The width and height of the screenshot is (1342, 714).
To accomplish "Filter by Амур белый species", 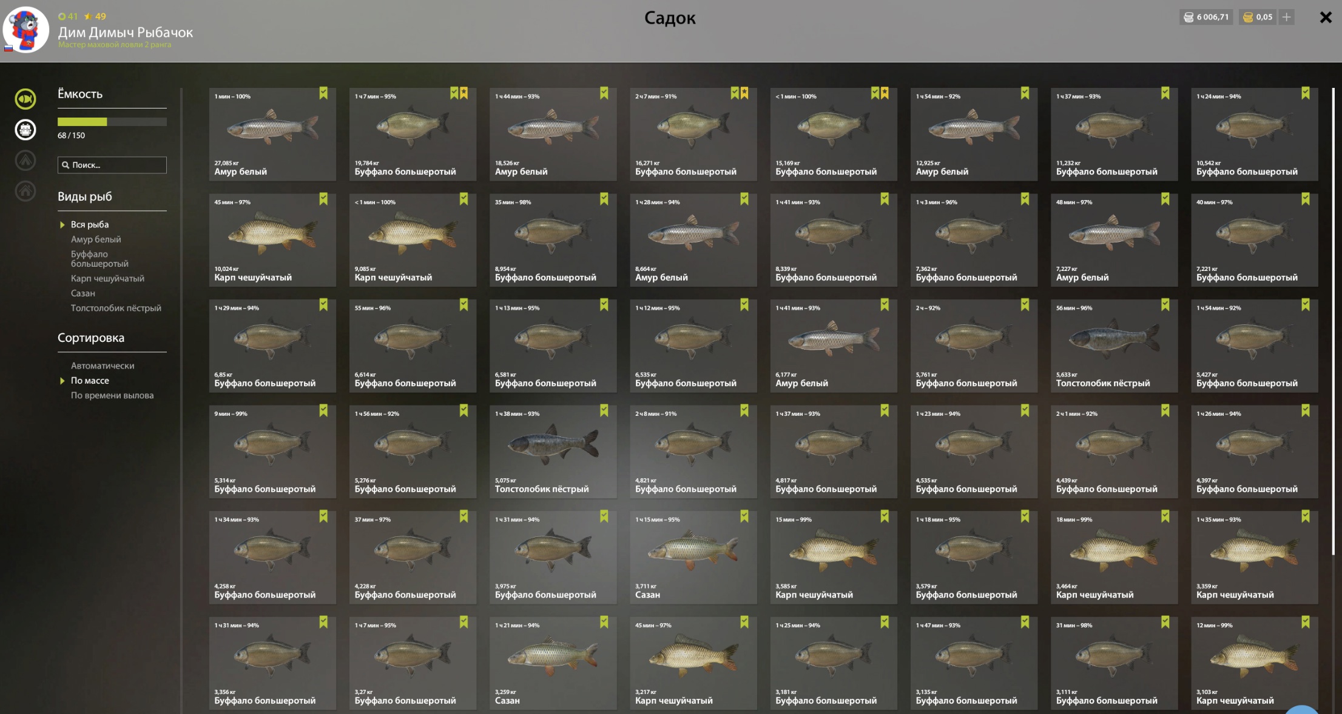I will tap(96, 239).
